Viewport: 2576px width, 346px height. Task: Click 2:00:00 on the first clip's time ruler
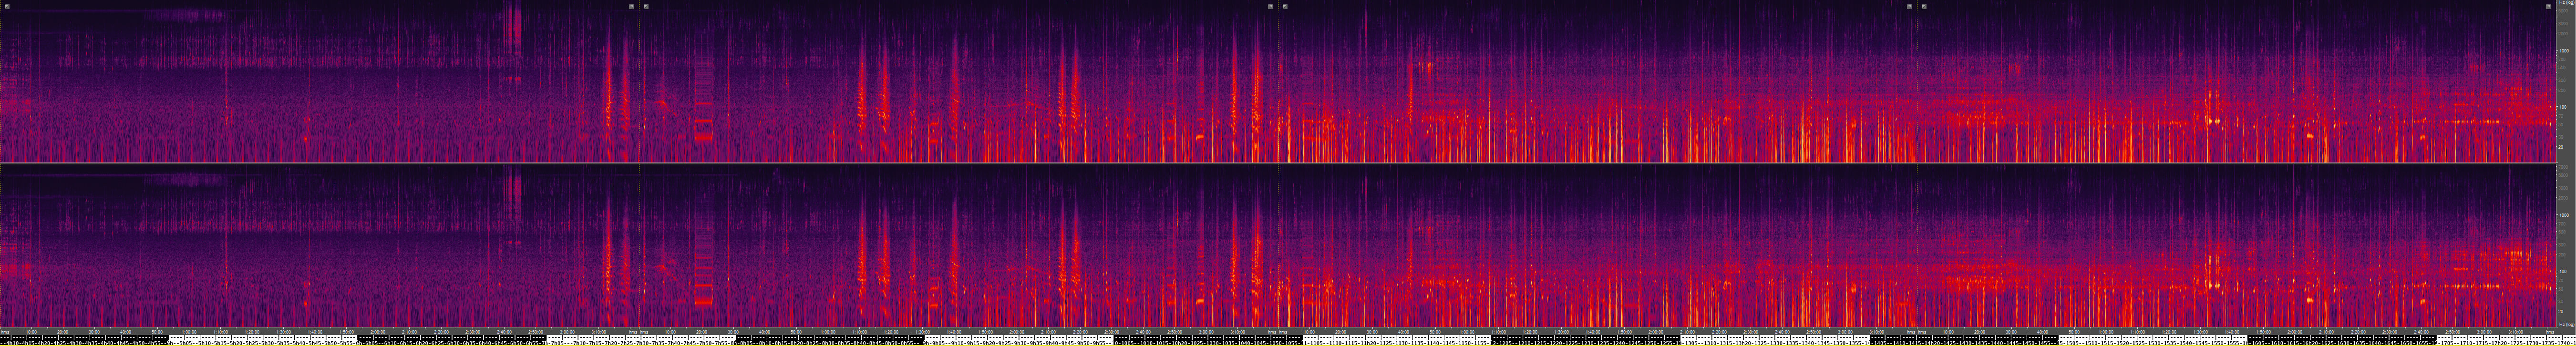tap(378, 332)
